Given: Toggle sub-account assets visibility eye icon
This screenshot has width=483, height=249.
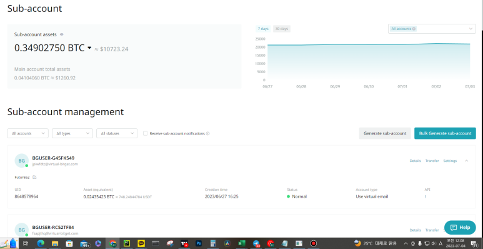Looking at the screenshot, I should pos(62,34).
